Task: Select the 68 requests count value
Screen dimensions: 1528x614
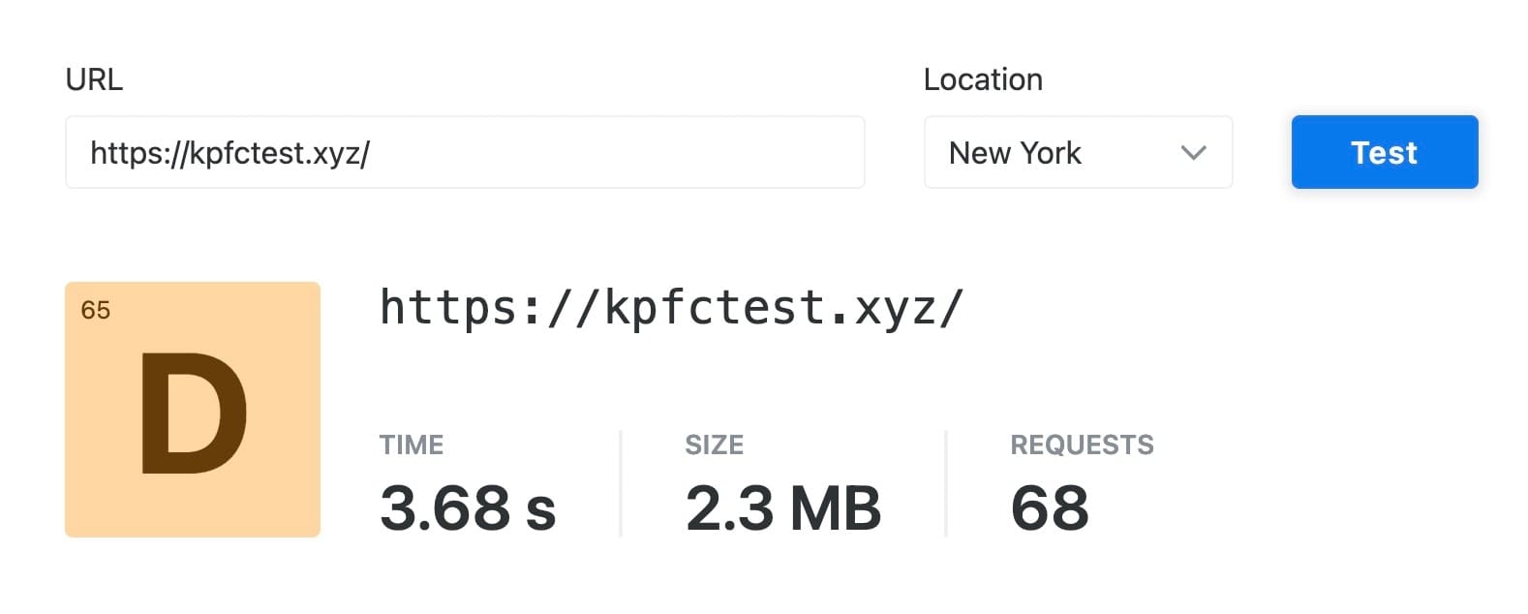Action: pyautogui.click(x=1050, y=507)
